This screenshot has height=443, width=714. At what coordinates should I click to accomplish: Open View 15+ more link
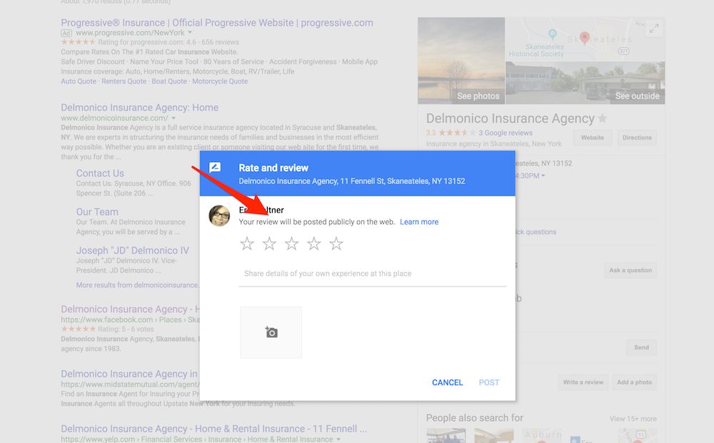(633, 419)
